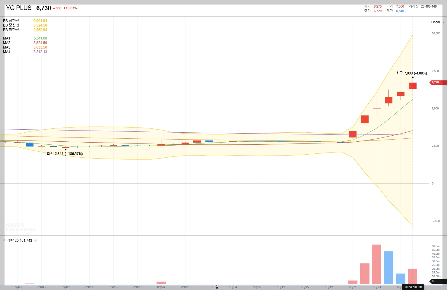Click the 고가 7,000 high price
The image size is (447, 290).
[x=395, y=6]
